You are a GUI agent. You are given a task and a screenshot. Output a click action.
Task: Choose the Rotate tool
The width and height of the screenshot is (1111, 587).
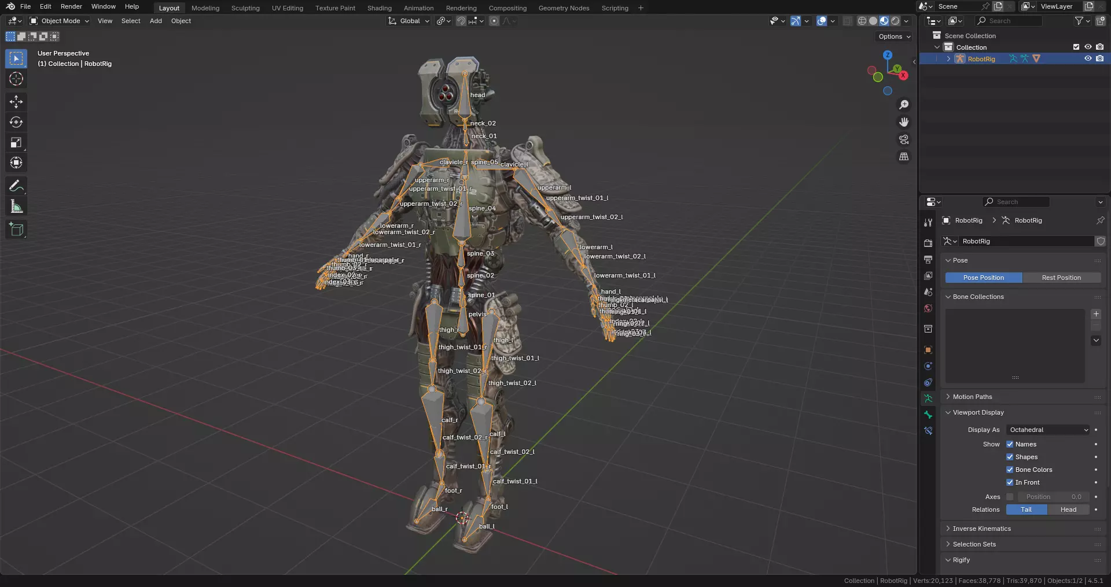tap(16, 122)
